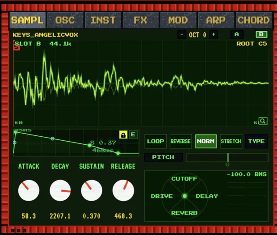Click the ATTACK knob

click(x=29, y=190)
